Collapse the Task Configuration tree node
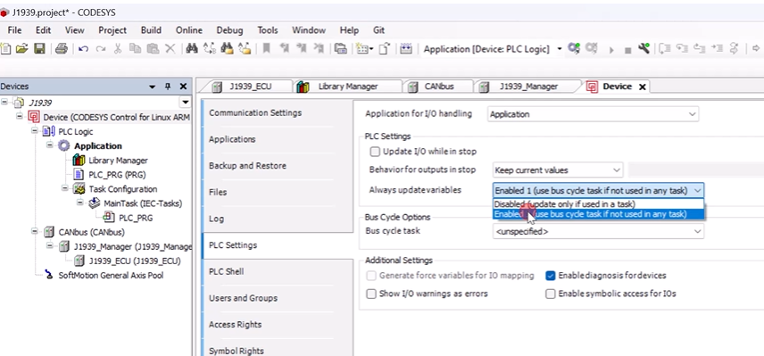 tap(65, 189)
